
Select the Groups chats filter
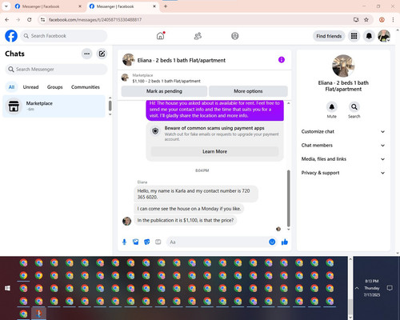pyautogui.click(x=54, y=87)
